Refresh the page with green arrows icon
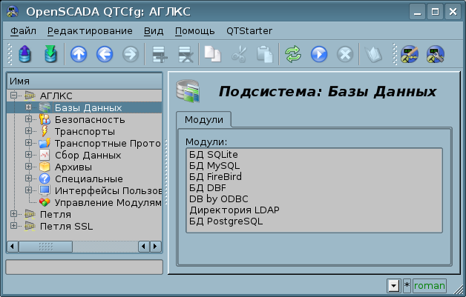 293,54
